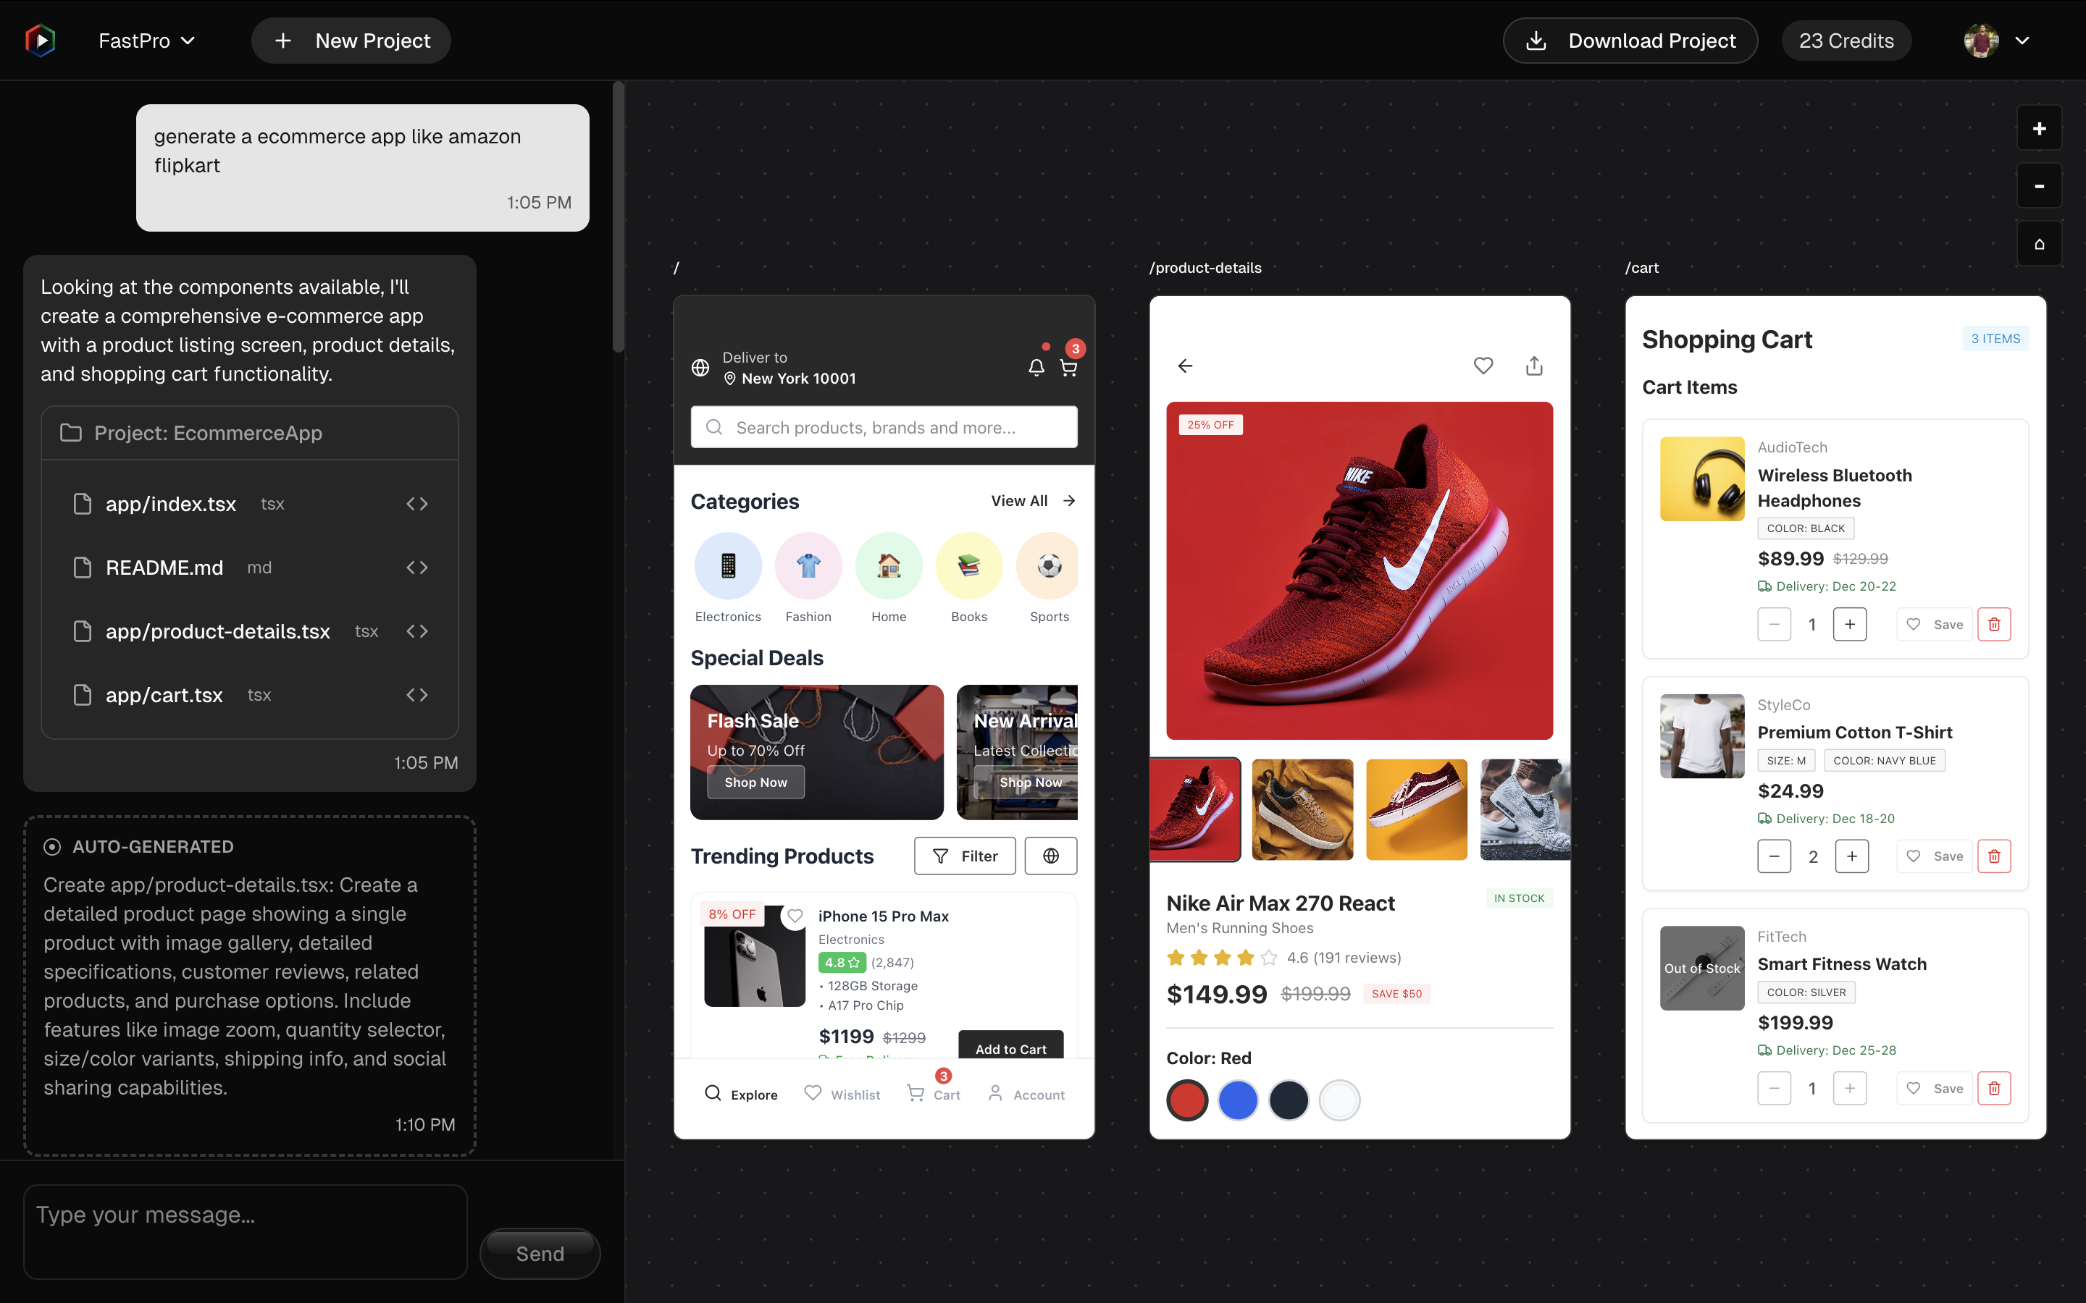The image size is (2086, 1303).
Task: Click View All categories link
Action: click(1033, 501)
